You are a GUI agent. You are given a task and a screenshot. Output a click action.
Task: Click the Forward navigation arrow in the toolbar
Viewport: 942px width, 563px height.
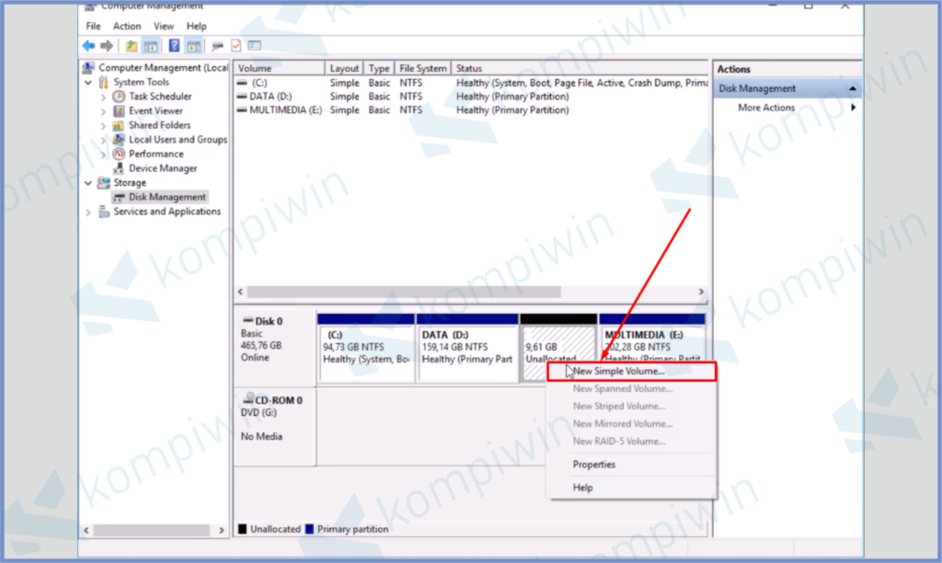105,45
